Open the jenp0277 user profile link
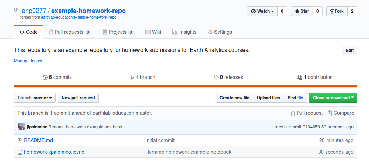369x161 pixels. (x=33, y=11)
